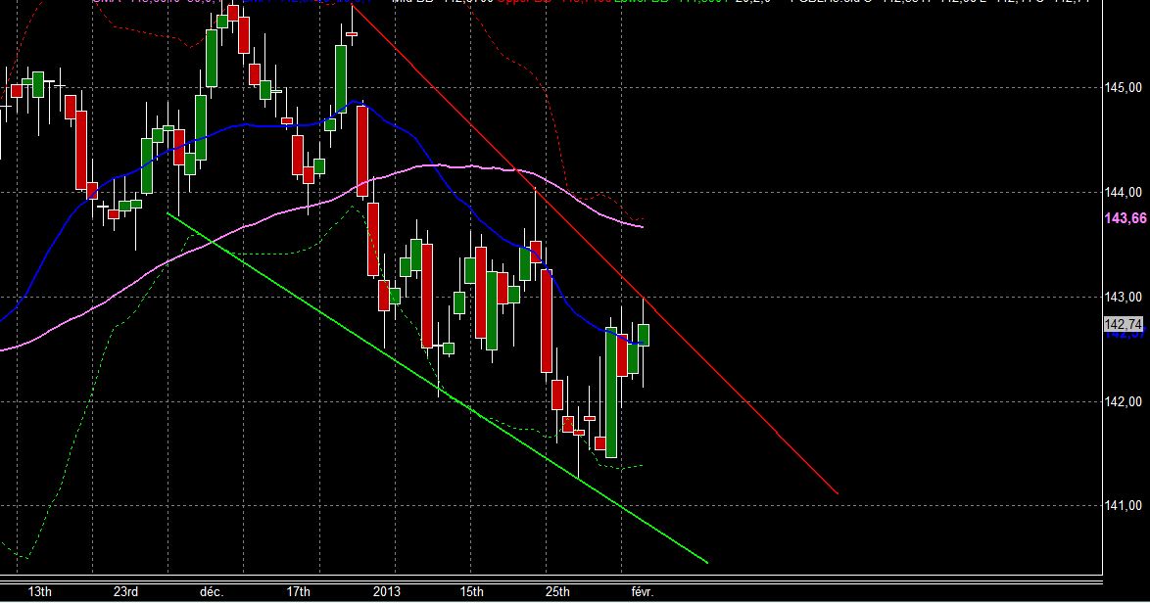Click the 143,00 price axis label
1150x603 pixels.
click(1123, 297)
